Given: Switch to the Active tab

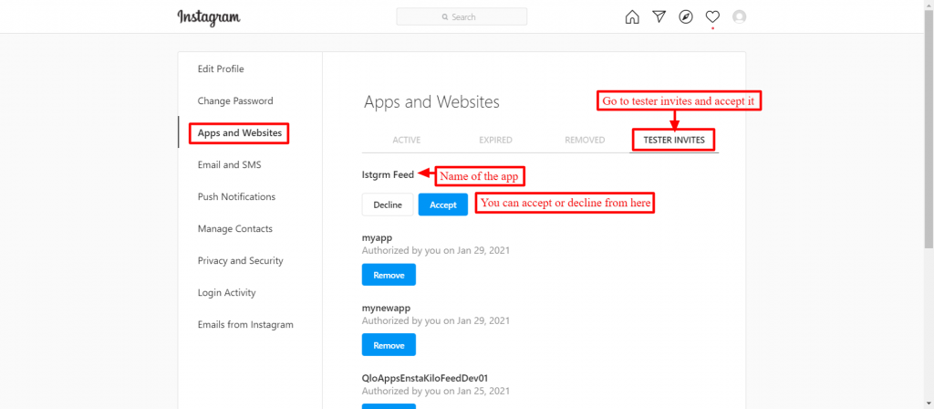Looking at the screenshot, I should 406,140.
